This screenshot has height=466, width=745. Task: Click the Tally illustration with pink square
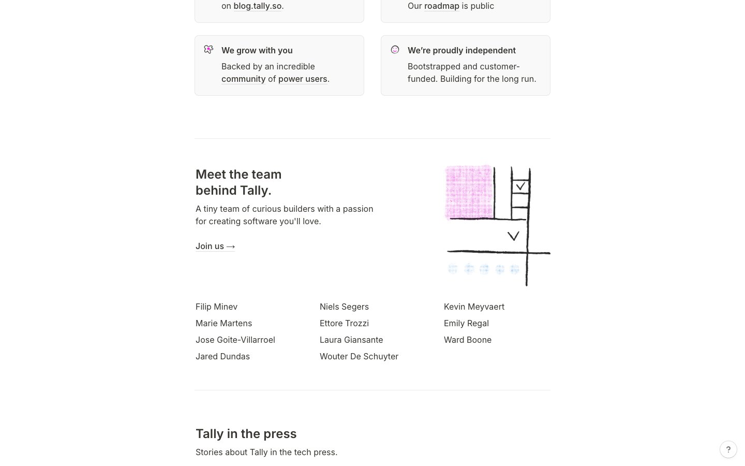[497, 226]
